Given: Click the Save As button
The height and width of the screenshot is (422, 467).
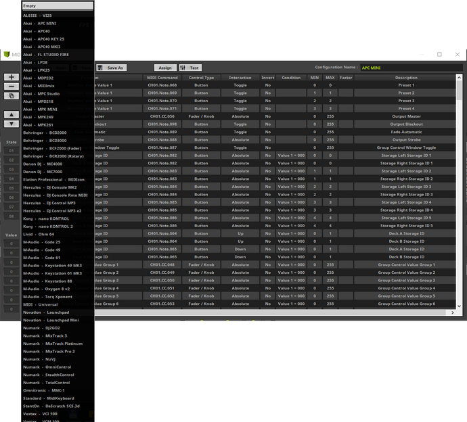Looking at the screenshot, I should (112, 68).
